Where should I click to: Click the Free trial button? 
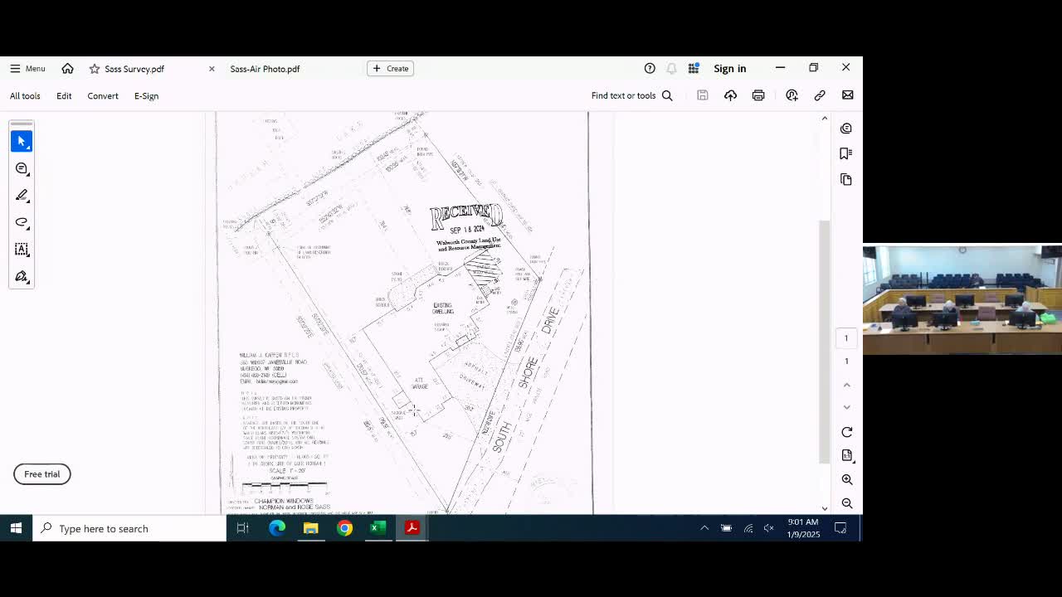coord(42,474)
